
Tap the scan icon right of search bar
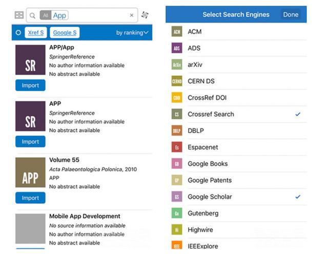146,15
